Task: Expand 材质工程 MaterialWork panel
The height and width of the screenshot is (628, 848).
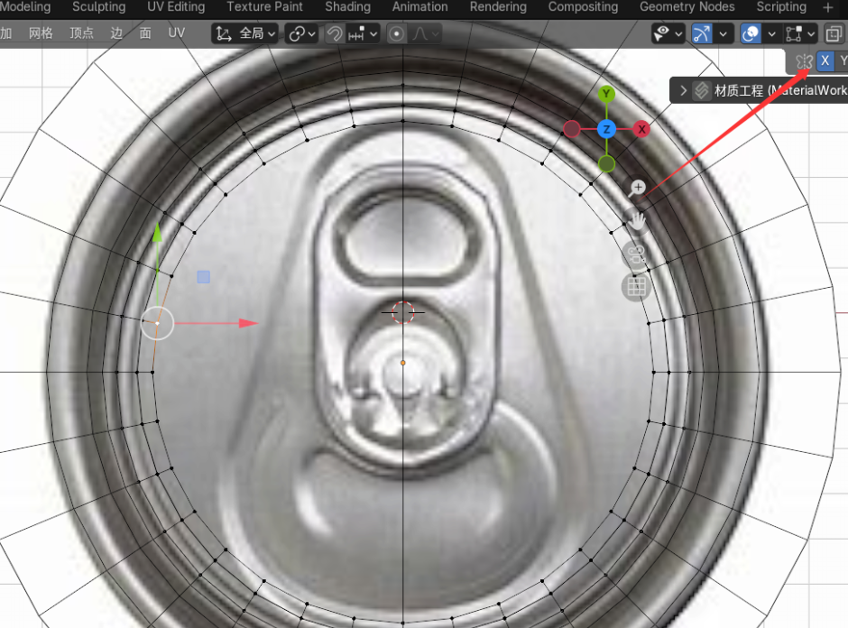Action: 684,90
